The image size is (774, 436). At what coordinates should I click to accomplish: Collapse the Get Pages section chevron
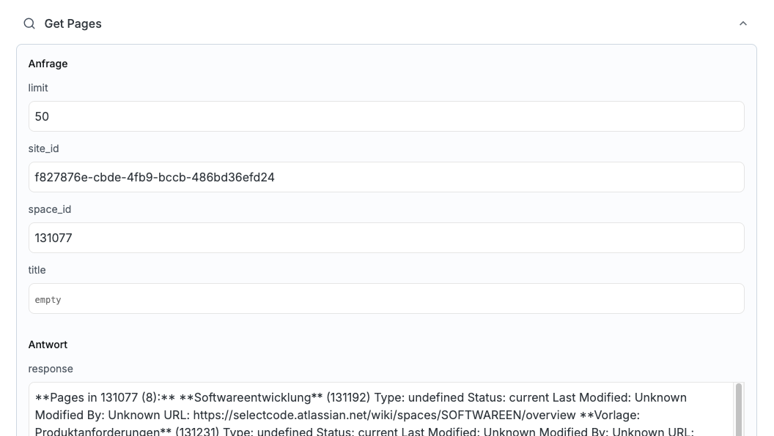(x=742, y=23)
